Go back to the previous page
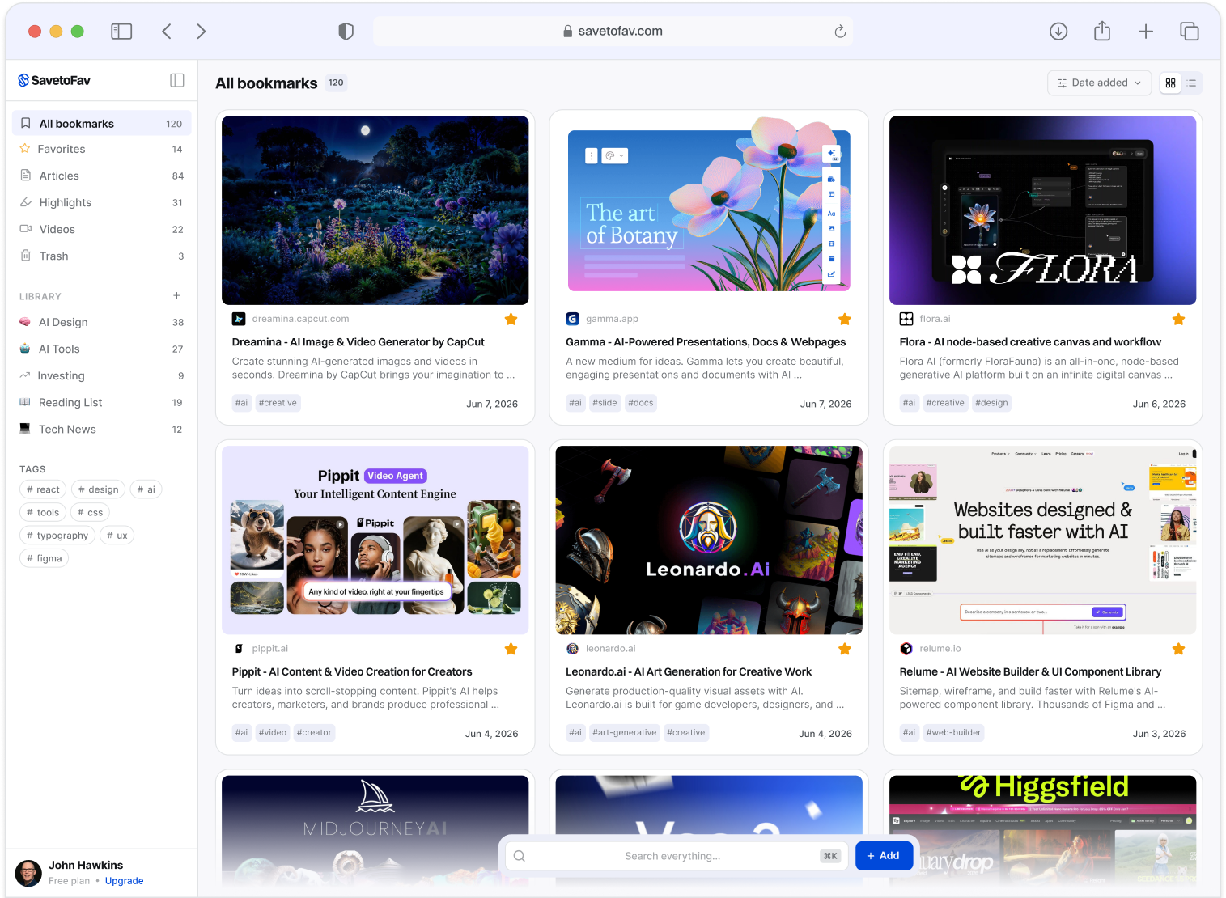 [167, 32]
